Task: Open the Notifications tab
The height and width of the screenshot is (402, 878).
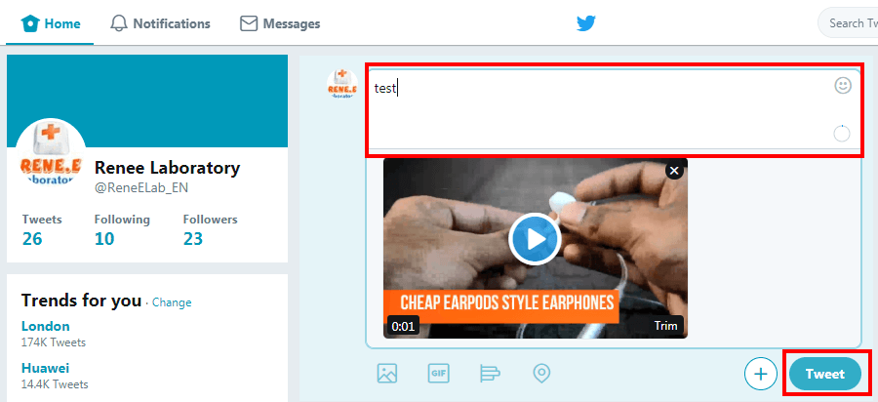Action: coord(160,22)
